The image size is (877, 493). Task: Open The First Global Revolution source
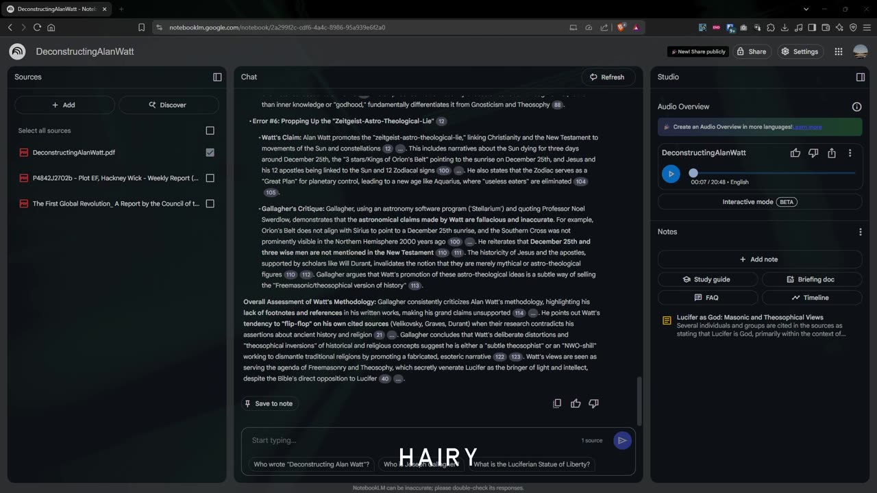click(x=116, y=203)
